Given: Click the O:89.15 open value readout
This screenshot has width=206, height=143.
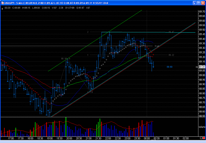Looking at the screenshot, I should click(x=46, y=8).
